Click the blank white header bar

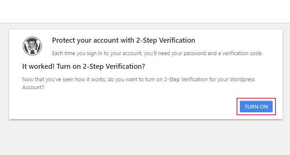pyautogui.click(x=145, y=11)
